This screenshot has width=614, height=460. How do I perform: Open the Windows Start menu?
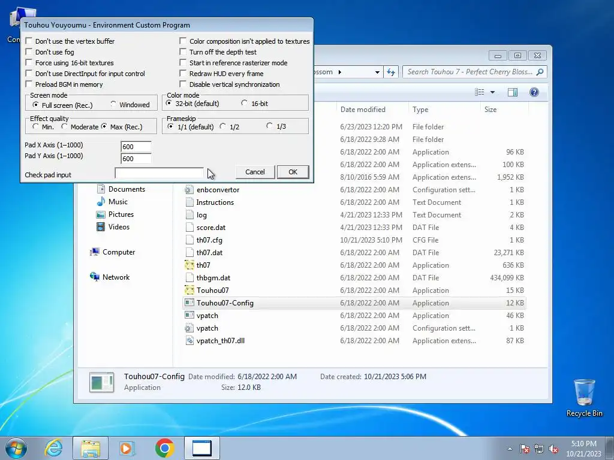coord(16,448)
